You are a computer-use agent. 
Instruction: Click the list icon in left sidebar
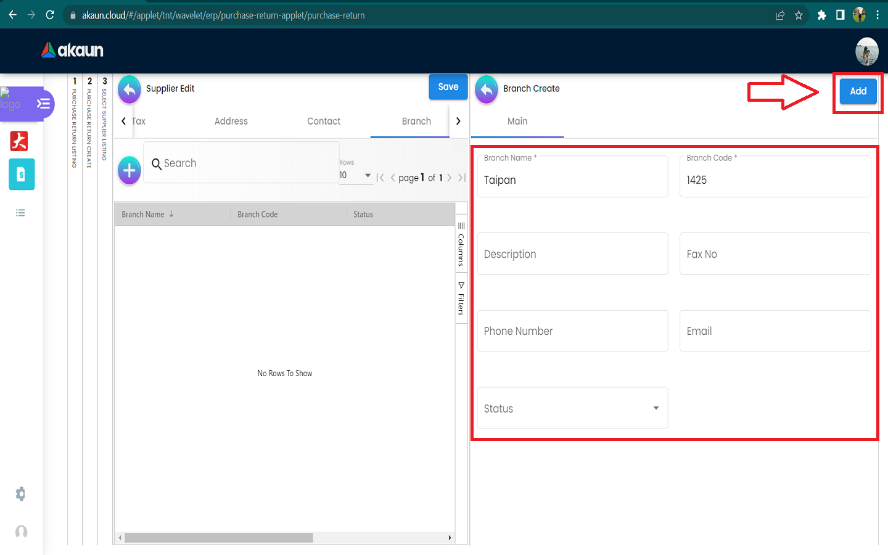tap(20, 213)
